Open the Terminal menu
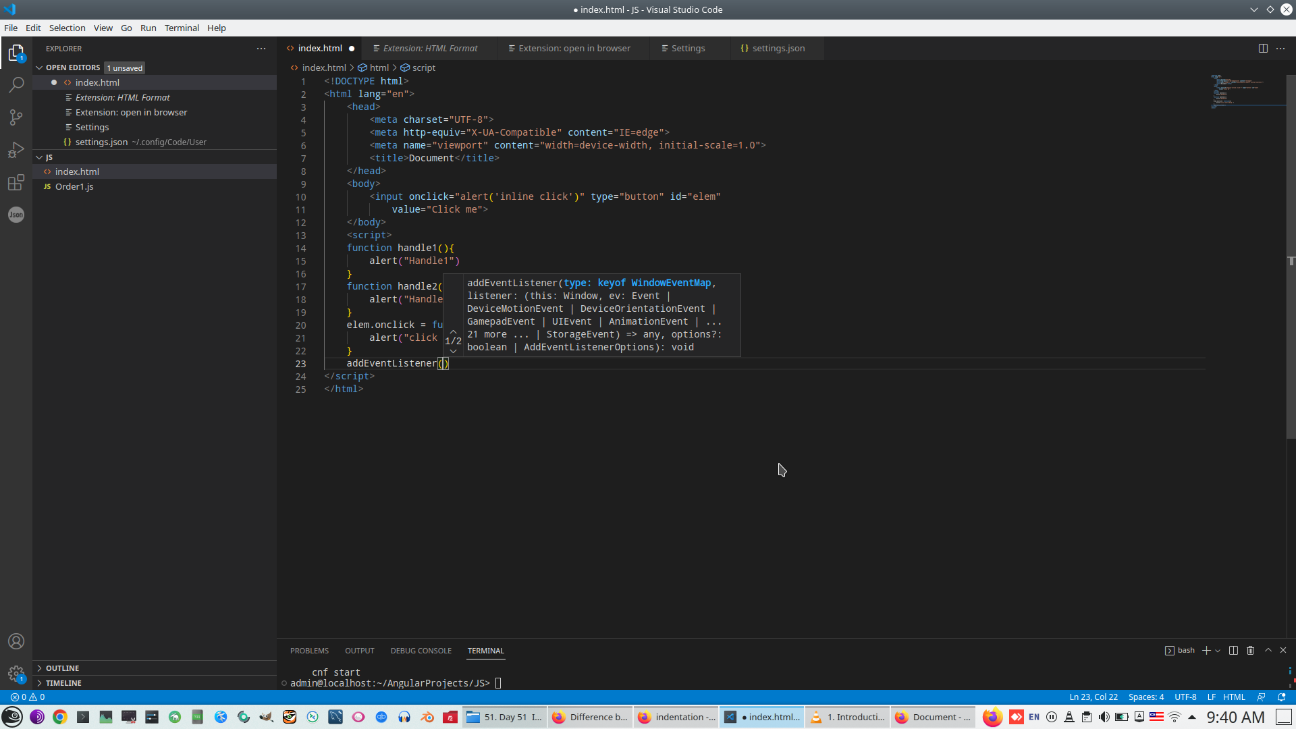Screen dimensions: 1296x729 pyautogui.click(x=181, y=28)
